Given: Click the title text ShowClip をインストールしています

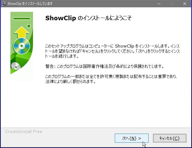Looking at the screenshot, I should click(30, 4).
